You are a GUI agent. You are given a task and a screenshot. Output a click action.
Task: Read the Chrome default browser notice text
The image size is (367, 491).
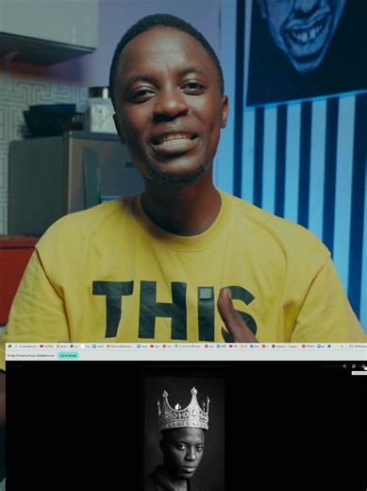pyautogui.click(x=30, y=355)
